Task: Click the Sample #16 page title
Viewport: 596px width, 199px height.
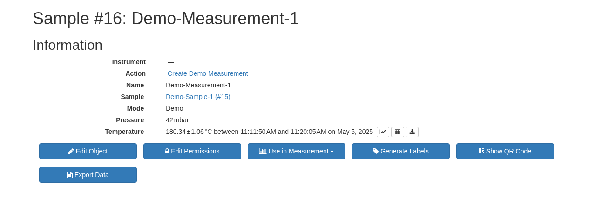Action: pos(166,19)
